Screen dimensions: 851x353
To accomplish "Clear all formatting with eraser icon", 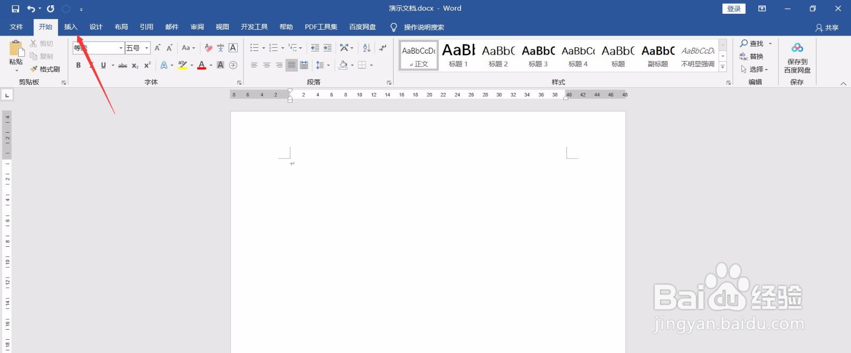I will coord(208,48).
